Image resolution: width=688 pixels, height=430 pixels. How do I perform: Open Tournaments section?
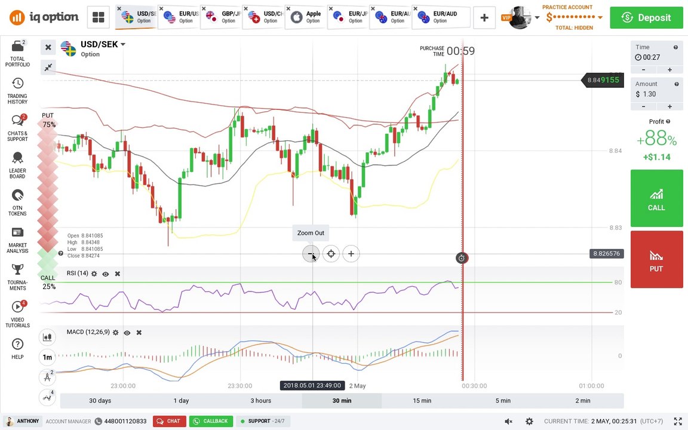[x=17, y=277]
